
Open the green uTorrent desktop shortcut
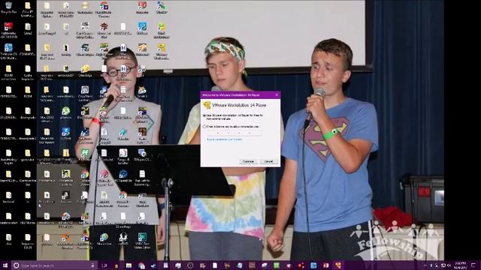pyautogui.click(x=65, y=112)
